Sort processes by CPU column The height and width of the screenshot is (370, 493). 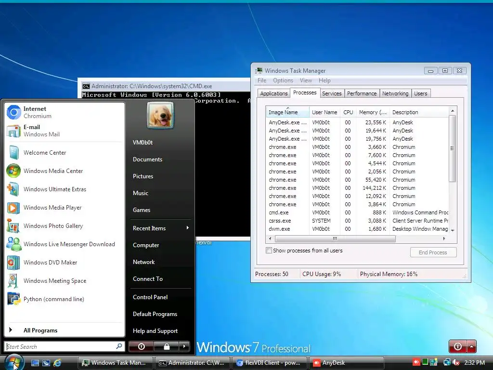348,112
